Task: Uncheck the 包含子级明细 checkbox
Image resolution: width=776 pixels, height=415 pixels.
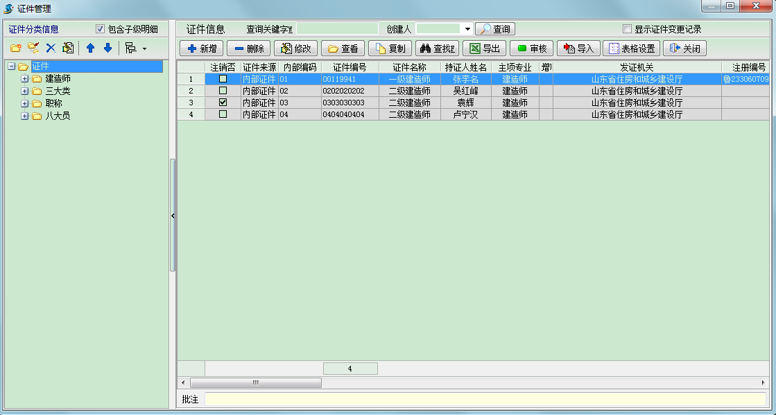Action: click(x=99, y=26)
